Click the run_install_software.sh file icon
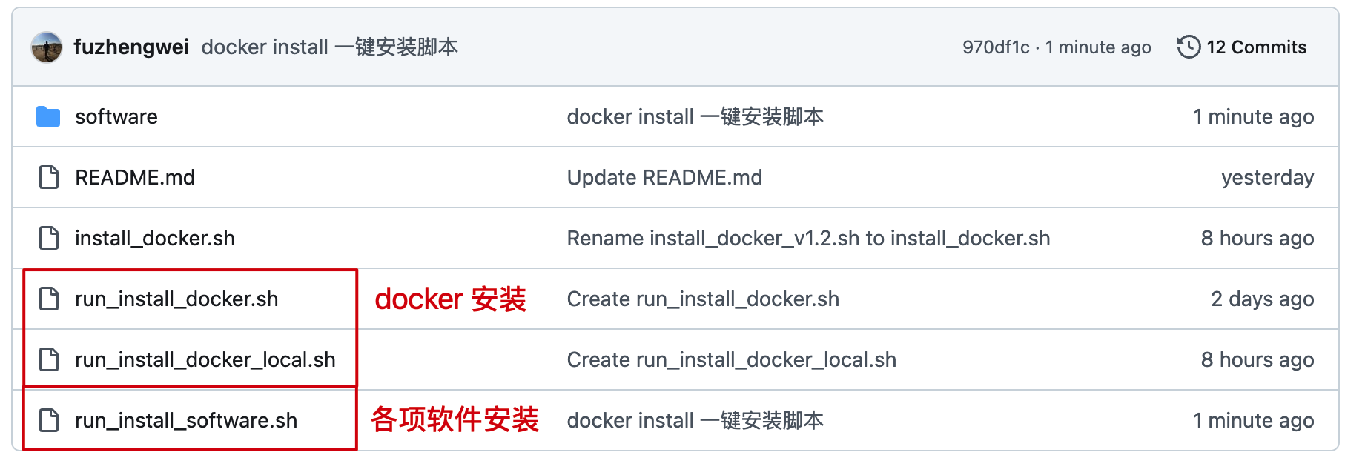 tap(49, 421)
